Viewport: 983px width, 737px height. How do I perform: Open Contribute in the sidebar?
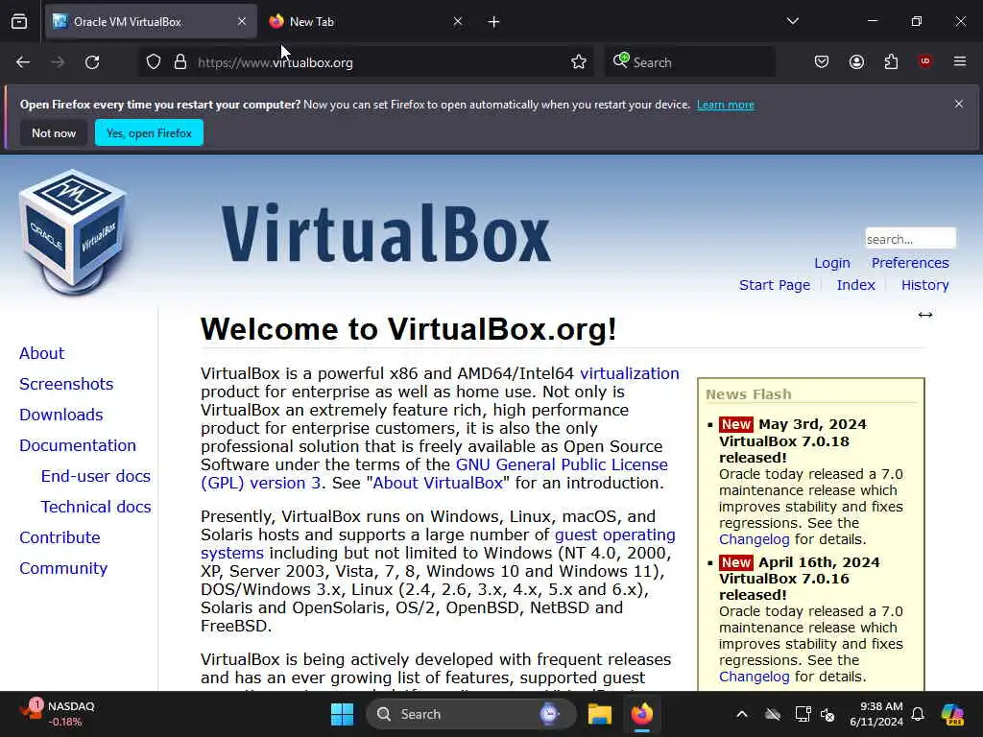pos(60,537)
